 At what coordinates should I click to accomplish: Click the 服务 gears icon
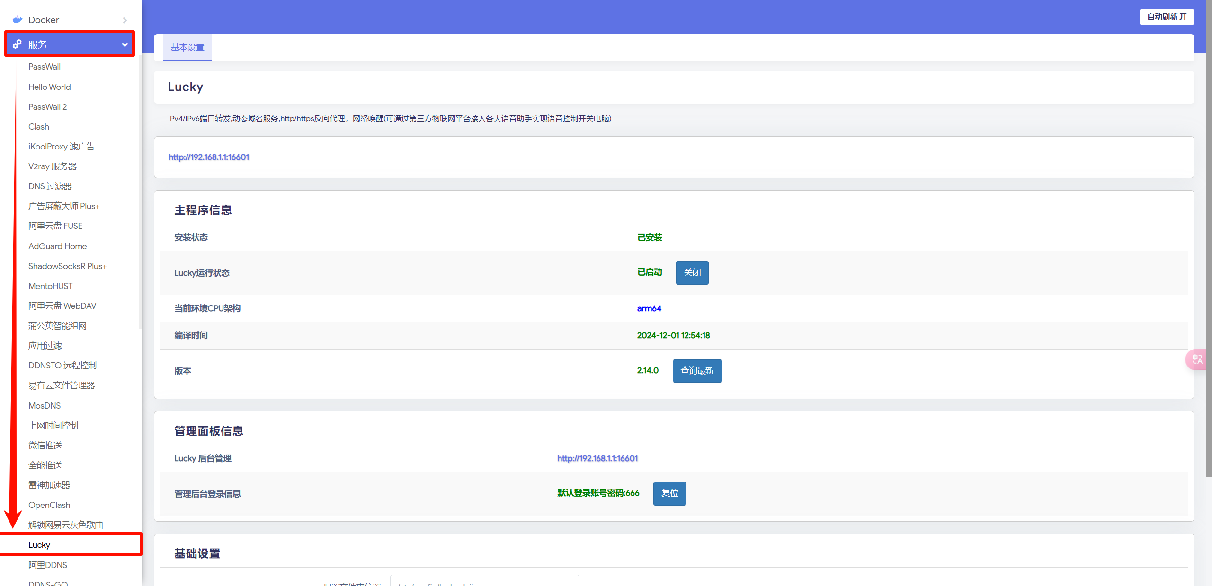(x=18, y=44)
